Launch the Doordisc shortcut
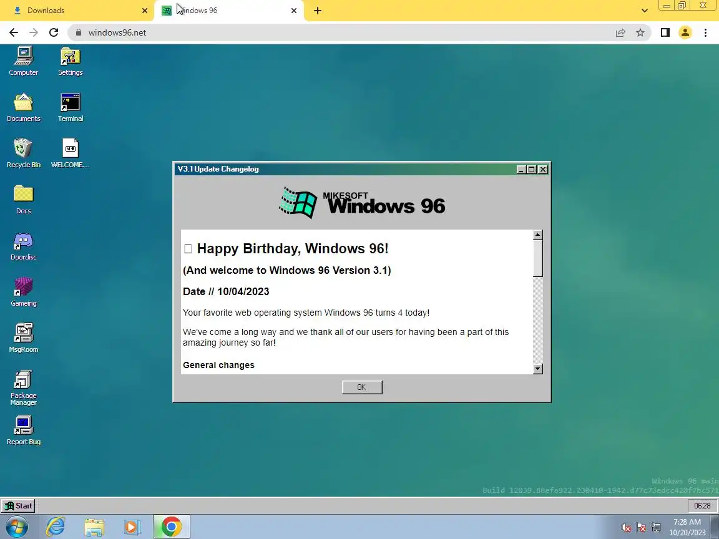Viewport: 719px width, 539px height. [x=23, y=246]
